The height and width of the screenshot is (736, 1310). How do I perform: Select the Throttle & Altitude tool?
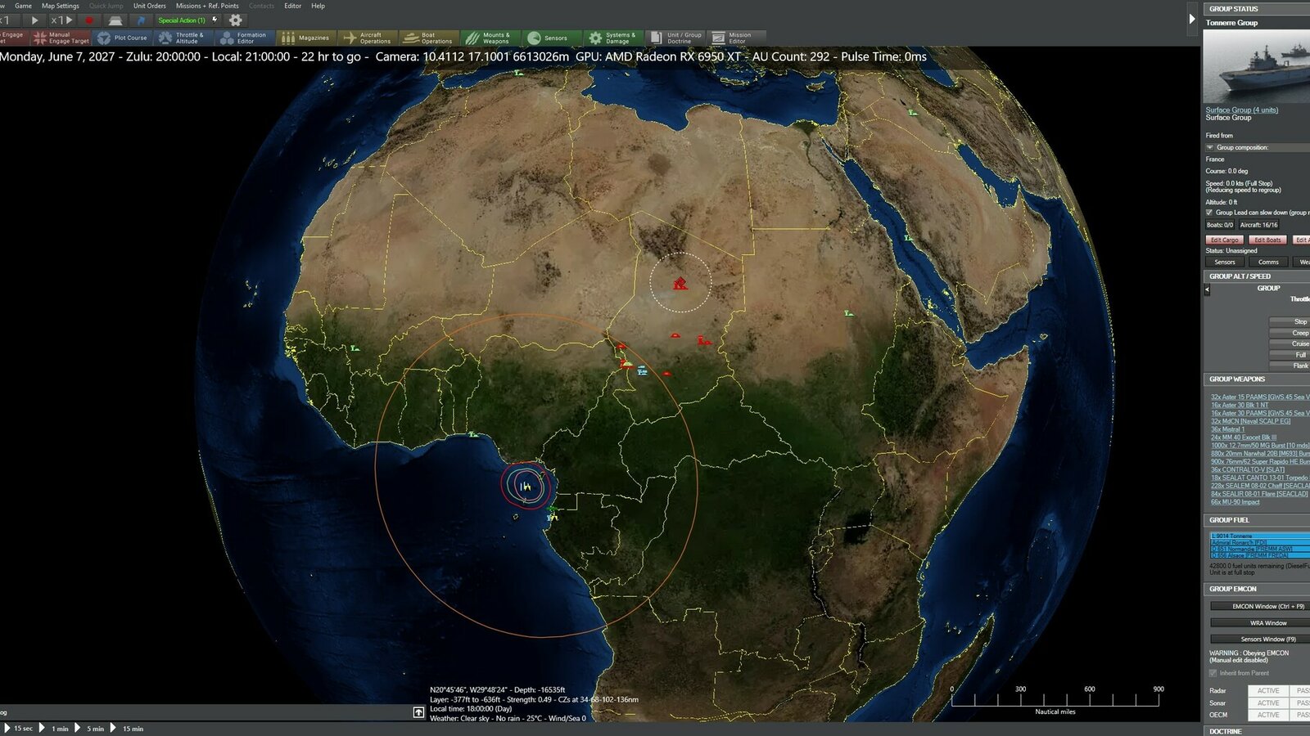click(x=185, y=37)
